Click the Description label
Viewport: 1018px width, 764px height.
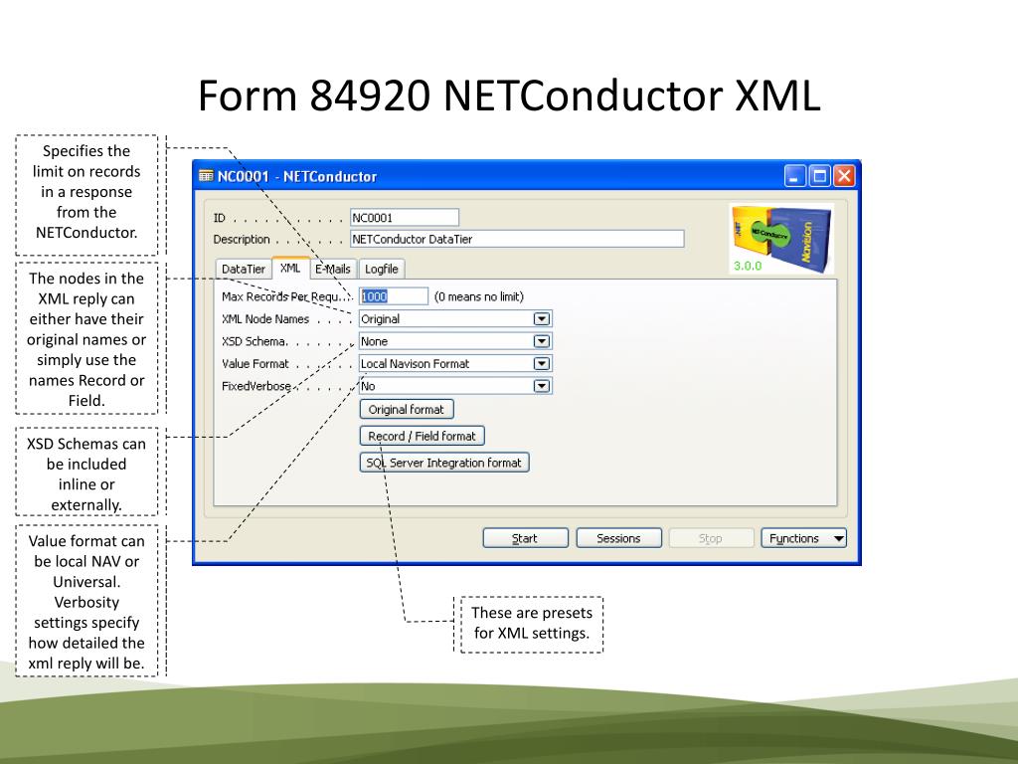pos(242,239)
